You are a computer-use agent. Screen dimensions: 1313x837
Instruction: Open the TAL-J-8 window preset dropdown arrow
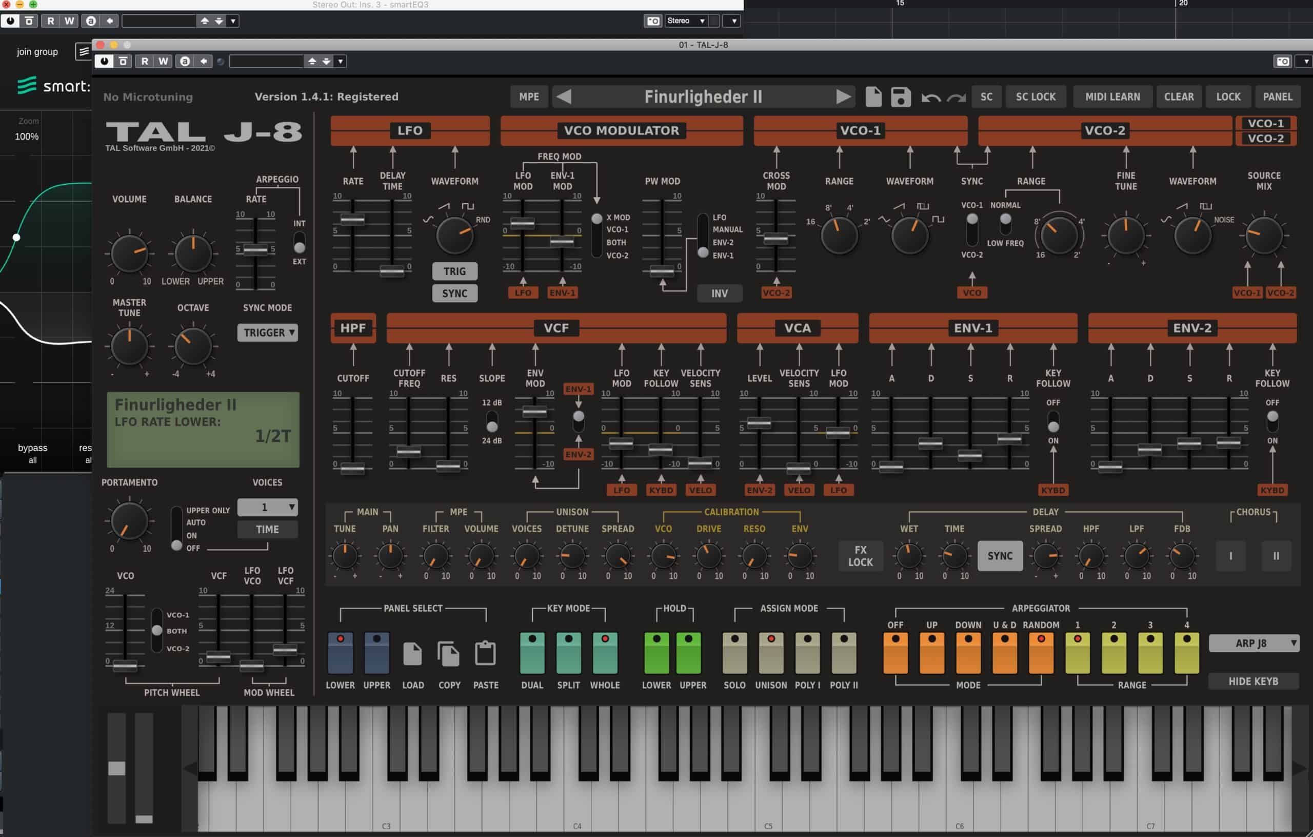coord(340,61)
